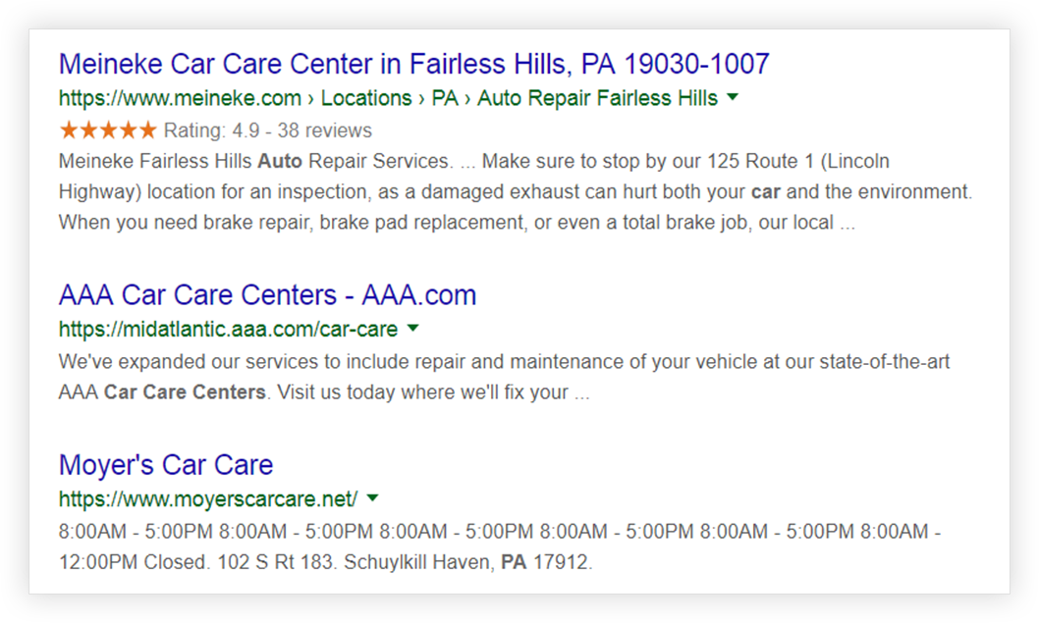Click the first orange star in the rating

pos(67,129)
